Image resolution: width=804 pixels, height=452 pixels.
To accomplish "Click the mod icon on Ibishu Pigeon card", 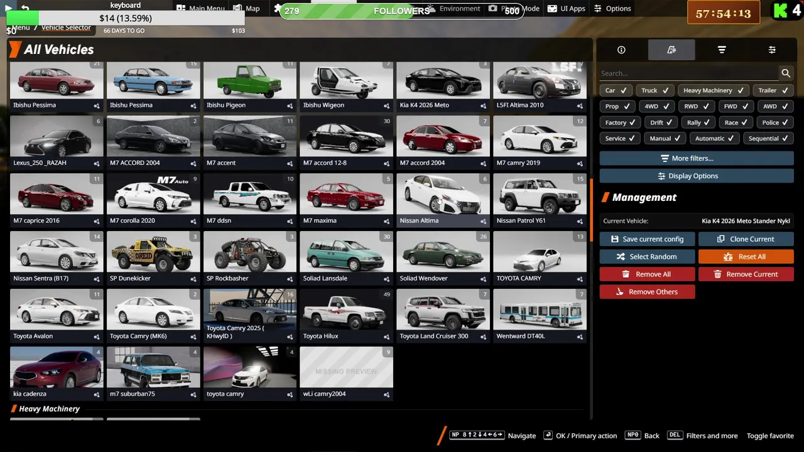I will click(x=290, y=105).
